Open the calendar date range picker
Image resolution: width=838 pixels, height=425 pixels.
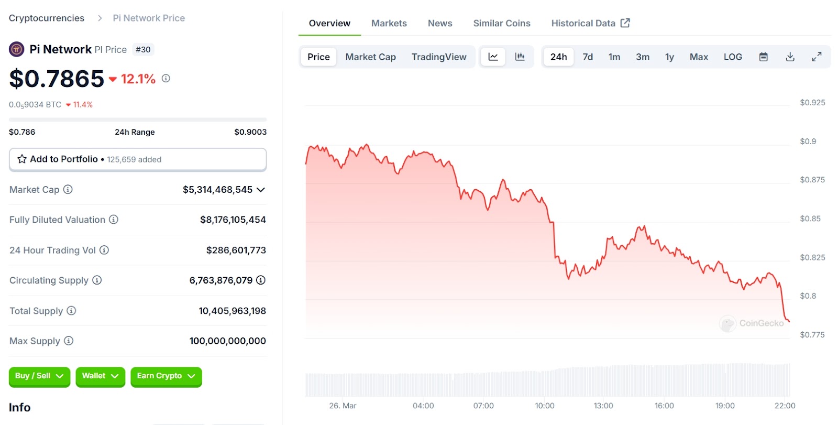764,57
